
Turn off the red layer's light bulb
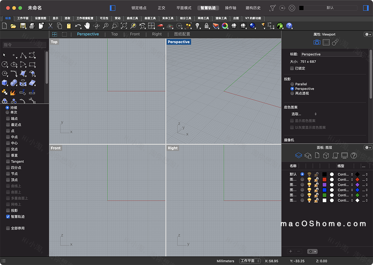pos(309,179)
